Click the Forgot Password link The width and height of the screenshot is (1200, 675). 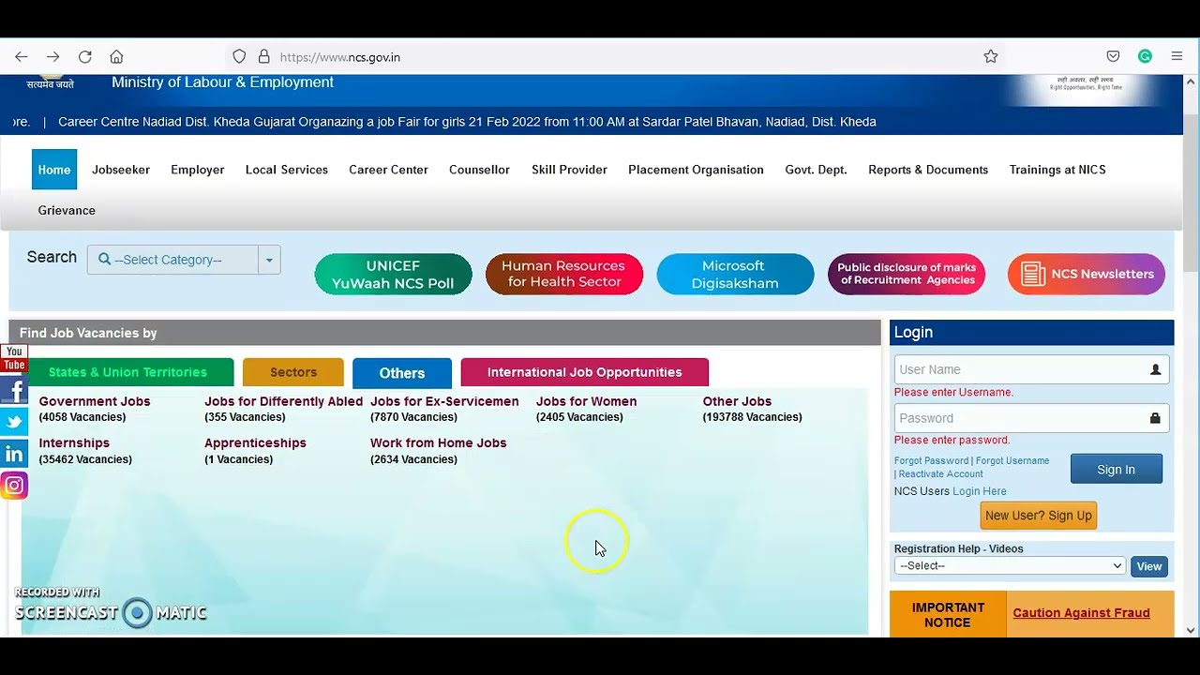click(932, 461)
